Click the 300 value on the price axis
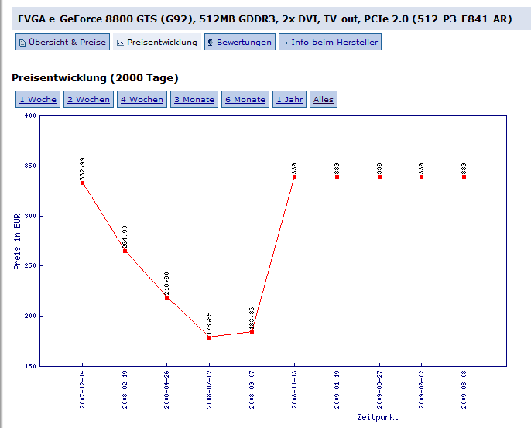This screenshot has height=428, width=531. tap(30, 216)
